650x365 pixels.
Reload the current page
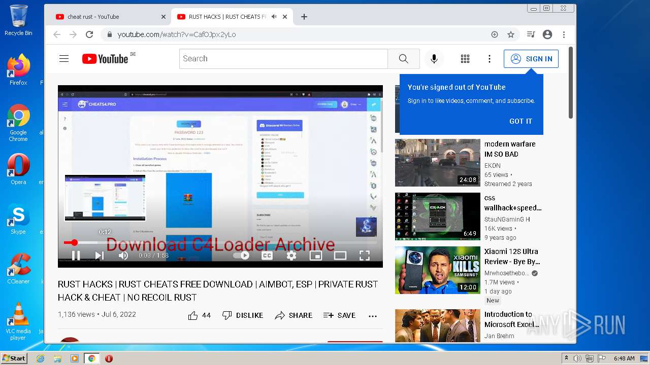tap(89, 34)
